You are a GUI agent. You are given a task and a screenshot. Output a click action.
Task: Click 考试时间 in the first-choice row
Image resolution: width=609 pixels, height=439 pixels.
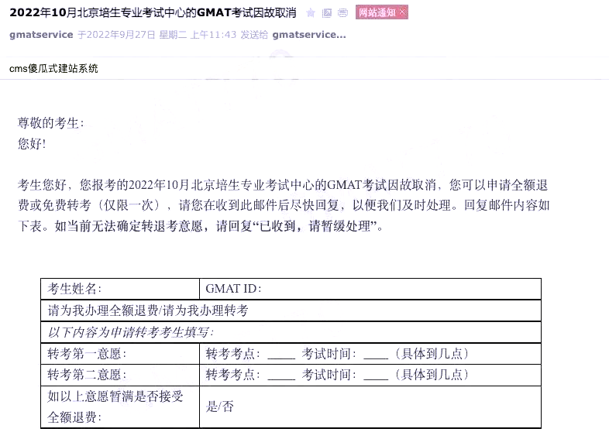click(x=329, y=354)
